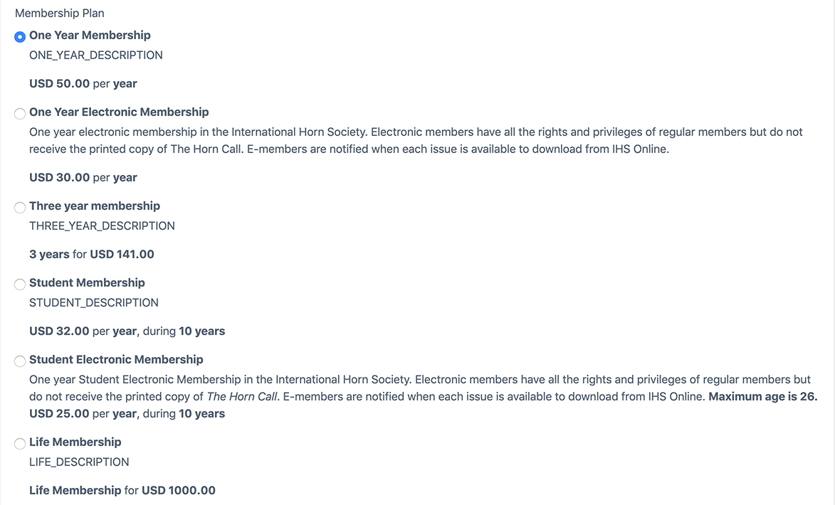Screen dimensions: 835x505
Task: Click the 'One Year Membership' label text
Action: (x=90, y=35)
